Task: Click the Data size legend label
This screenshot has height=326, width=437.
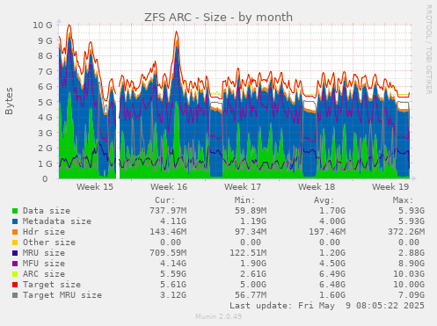Action: click(47, 211)
